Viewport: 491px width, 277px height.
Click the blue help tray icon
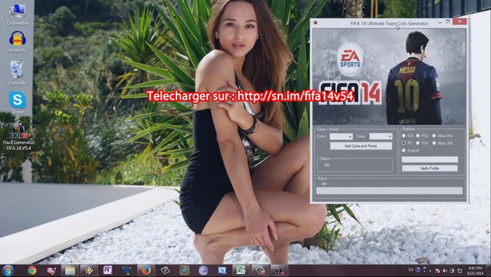pos(418,270)
